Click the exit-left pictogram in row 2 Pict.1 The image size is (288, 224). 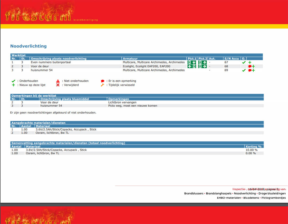point(192,66)
